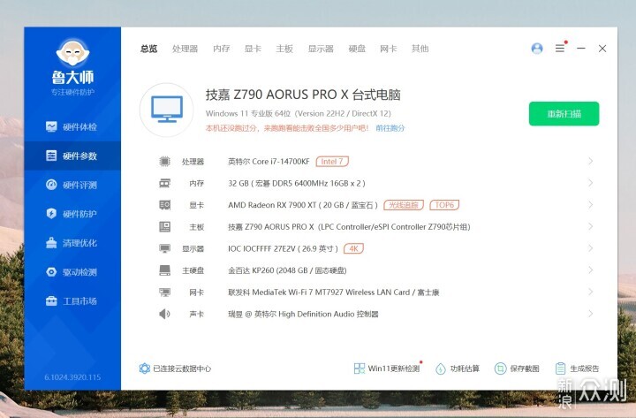Click 英特尔 Core i7-14700KF text
This screenshot has width=636, height=418.
tap(269, 162)
